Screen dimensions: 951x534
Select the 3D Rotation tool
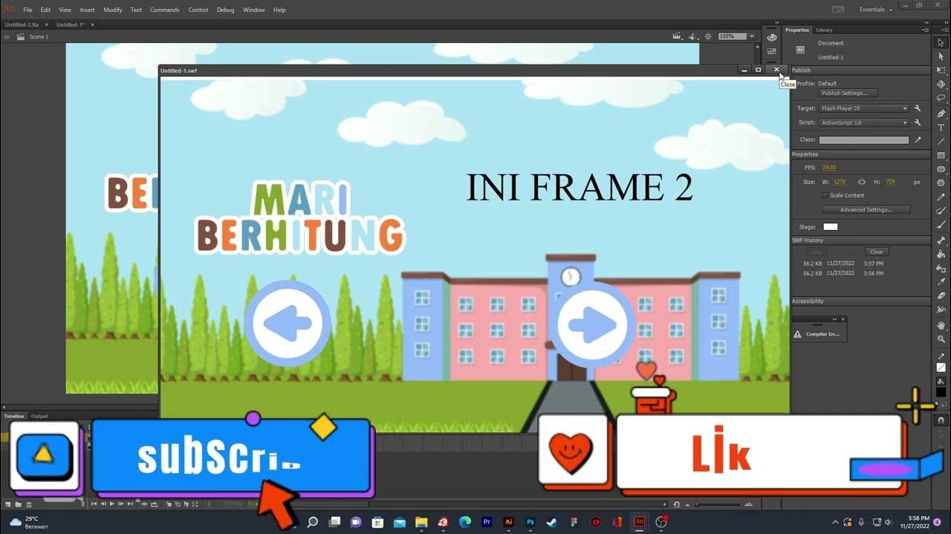[x=941, y=84]
